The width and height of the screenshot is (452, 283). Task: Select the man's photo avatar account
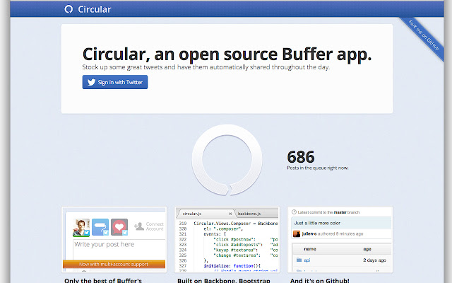(x=81, y=227)
